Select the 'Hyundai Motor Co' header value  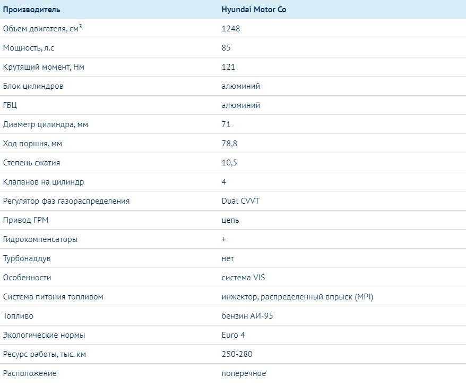(x=254, y=10)
